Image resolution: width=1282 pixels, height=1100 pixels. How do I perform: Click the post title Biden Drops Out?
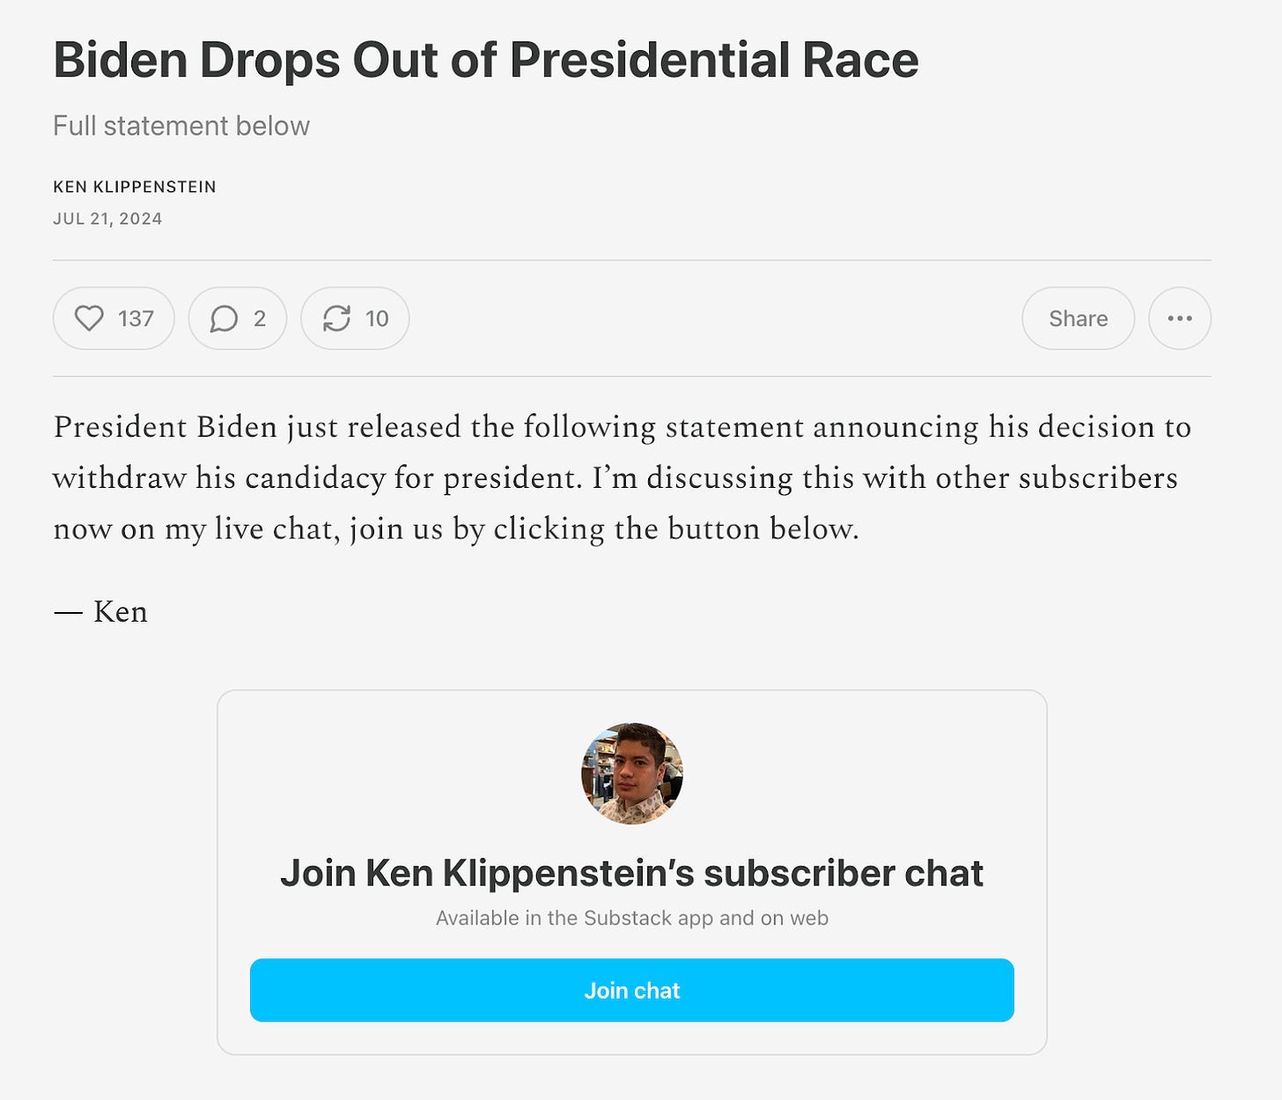[487, 59]
